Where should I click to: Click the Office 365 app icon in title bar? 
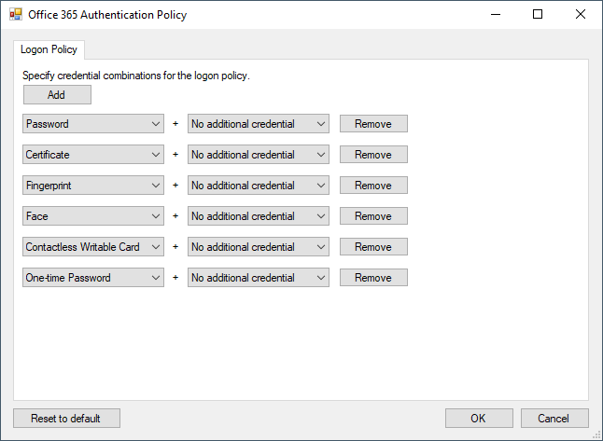tap(15, 15)
